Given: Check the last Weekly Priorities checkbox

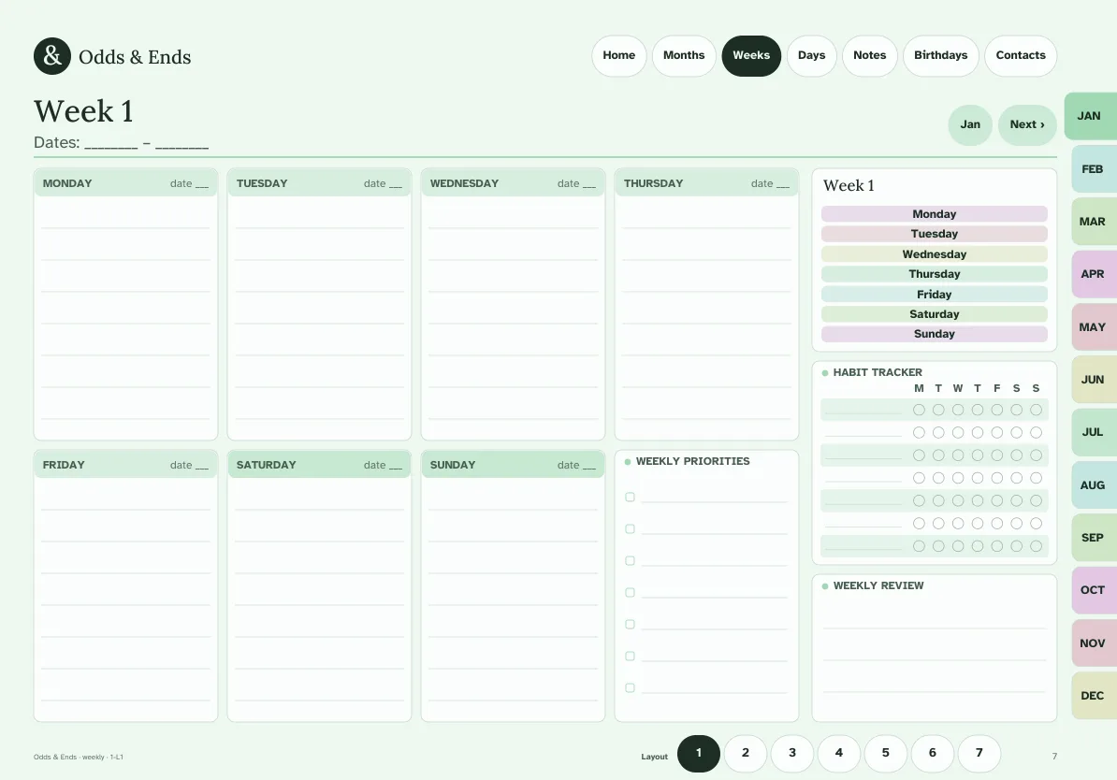Looking at the screenshot, I should [630, 688].
